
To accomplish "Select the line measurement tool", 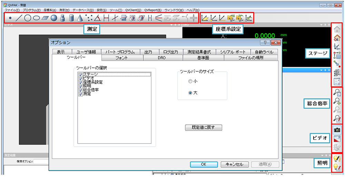I will (19, 18).
